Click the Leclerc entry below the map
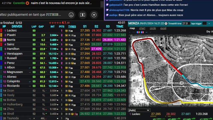213x120 pixels. (136, 114)
